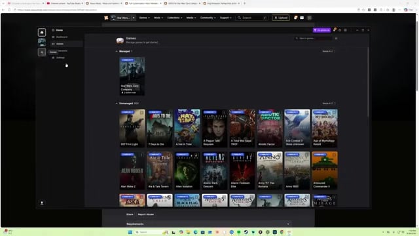The width and height of the screenshot is (419, 236).
Task: Open the Support menu on website
Action: pos(225,18)
